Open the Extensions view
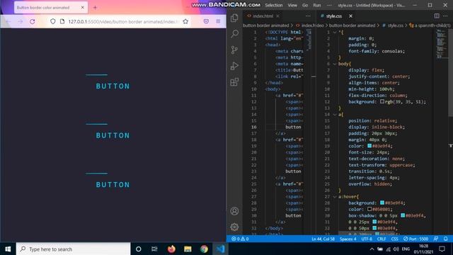Screen dimensions: 453x255 click(234, 82)
